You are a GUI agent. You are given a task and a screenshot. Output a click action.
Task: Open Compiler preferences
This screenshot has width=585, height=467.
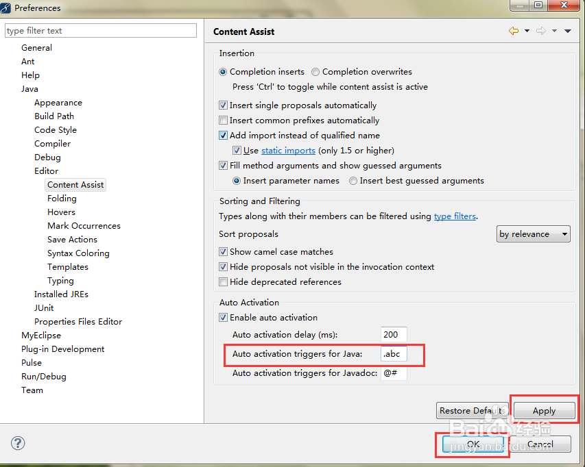52,144
